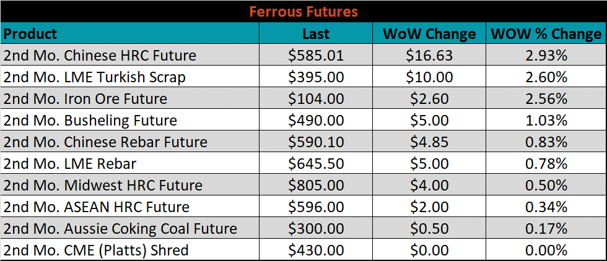This screenshot has width=607, height=261.
Task: Select the Last column header
Action: (316, 33)
